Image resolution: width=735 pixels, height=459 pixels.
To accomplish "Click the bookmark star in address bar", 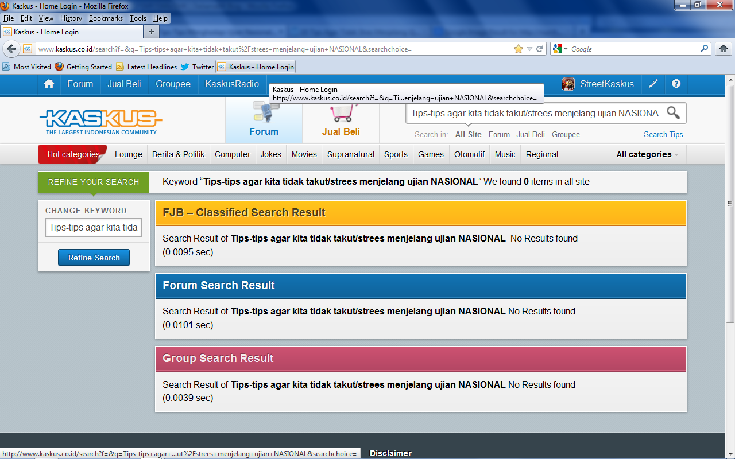I will pos(519,49).
